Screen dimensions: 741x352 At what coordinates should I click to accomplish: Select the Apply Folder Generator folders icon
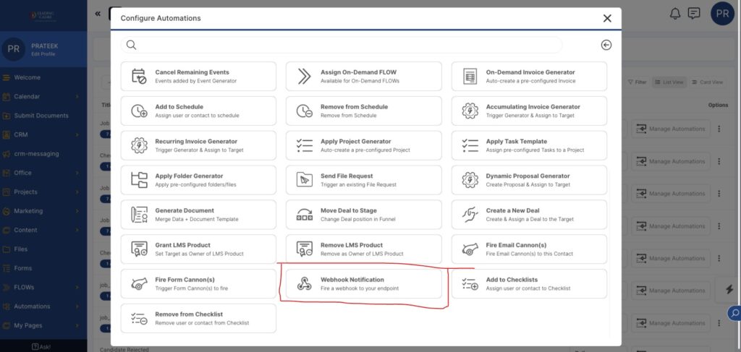pos(139,180)
